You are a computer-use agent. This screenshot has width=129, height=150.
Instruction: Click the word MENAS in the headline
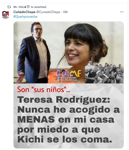pyautogui.click(x=36, y=120)
